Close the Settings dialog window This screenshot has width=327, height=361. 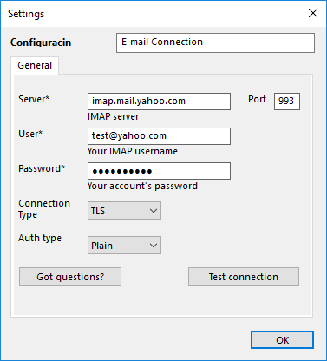click(x=313, y=13)
